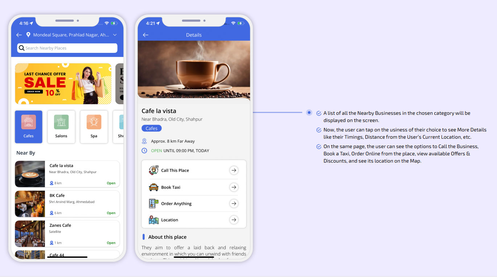Select the Cafes category tile
Viewport: 497px width, 277px height.
click(x=29, y=127)
